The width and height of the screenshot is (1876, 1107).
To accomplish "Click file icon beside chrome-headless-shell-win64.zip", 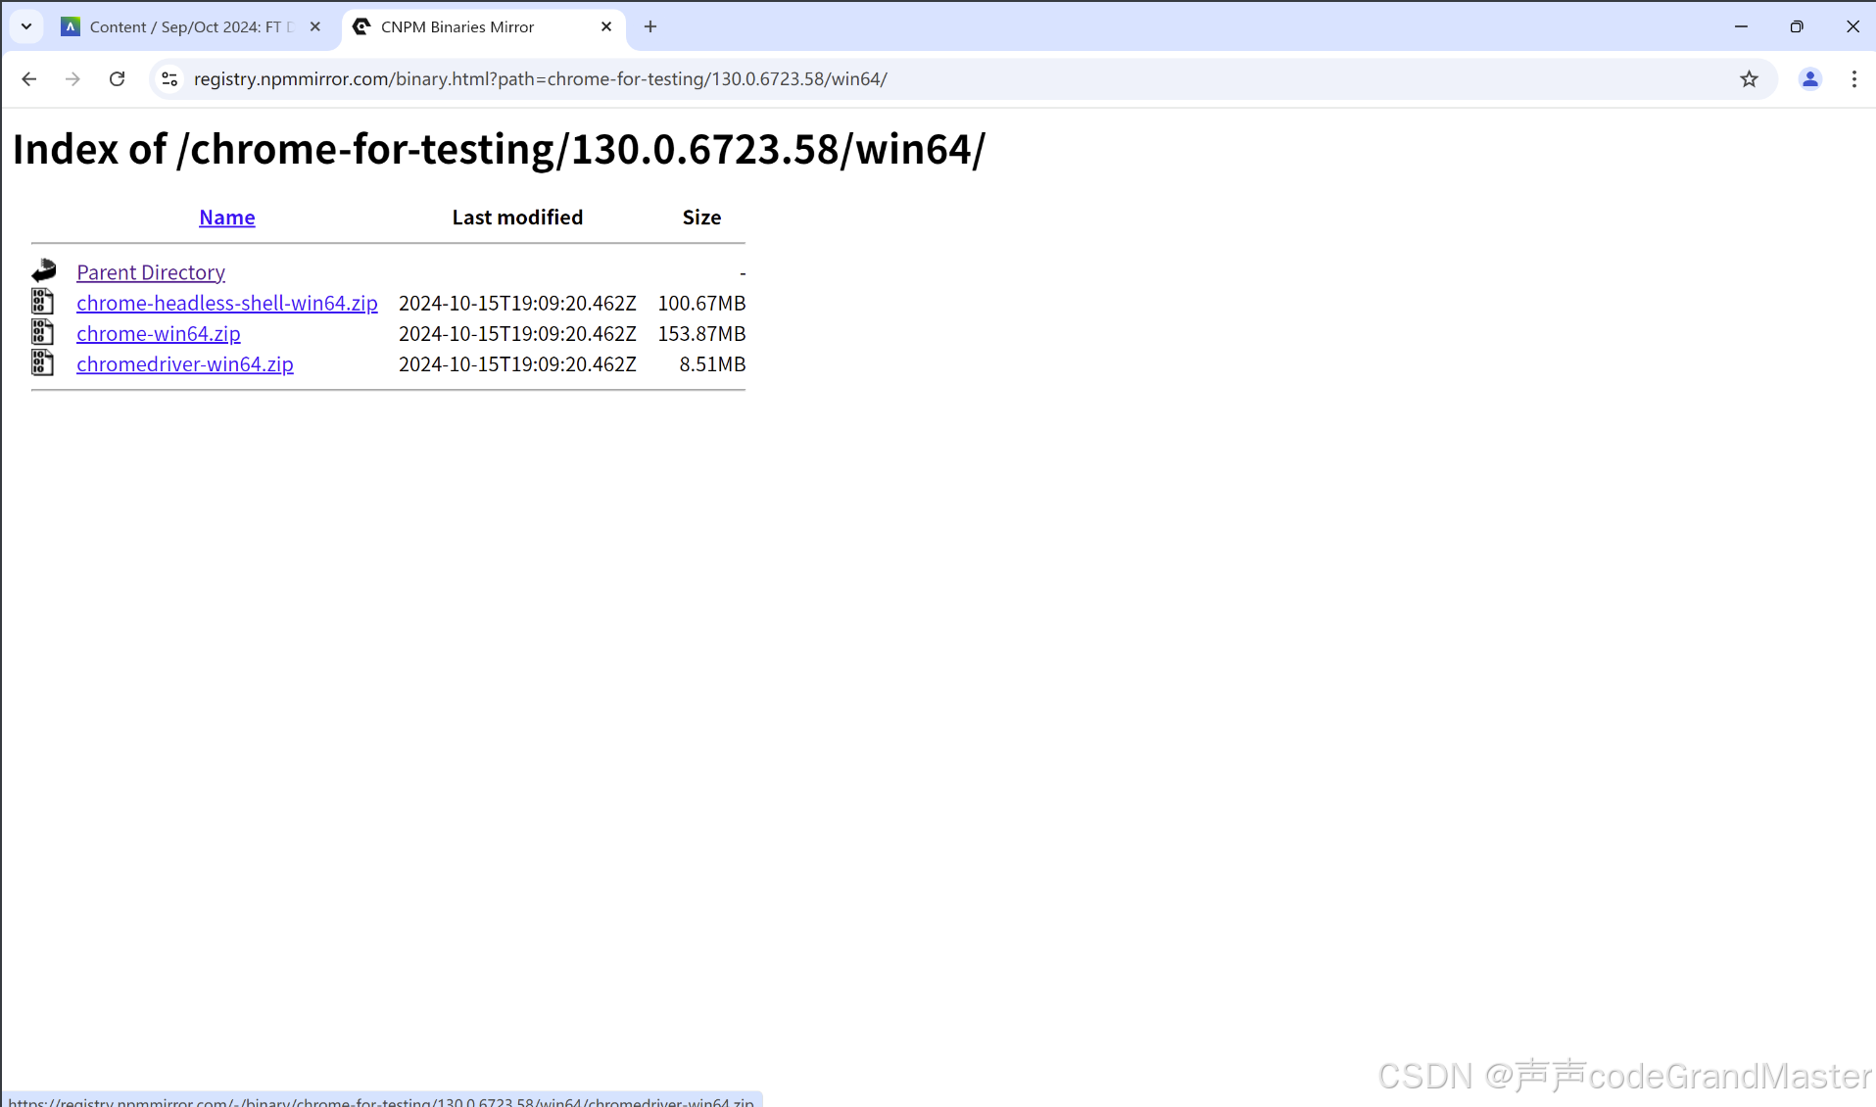I will click(x=42, y=302).
